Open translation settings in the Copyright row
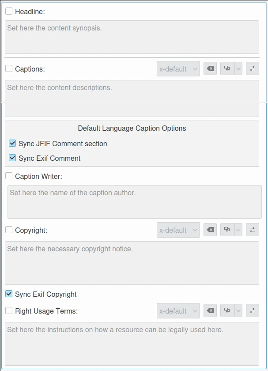 [x=253, y=230]
